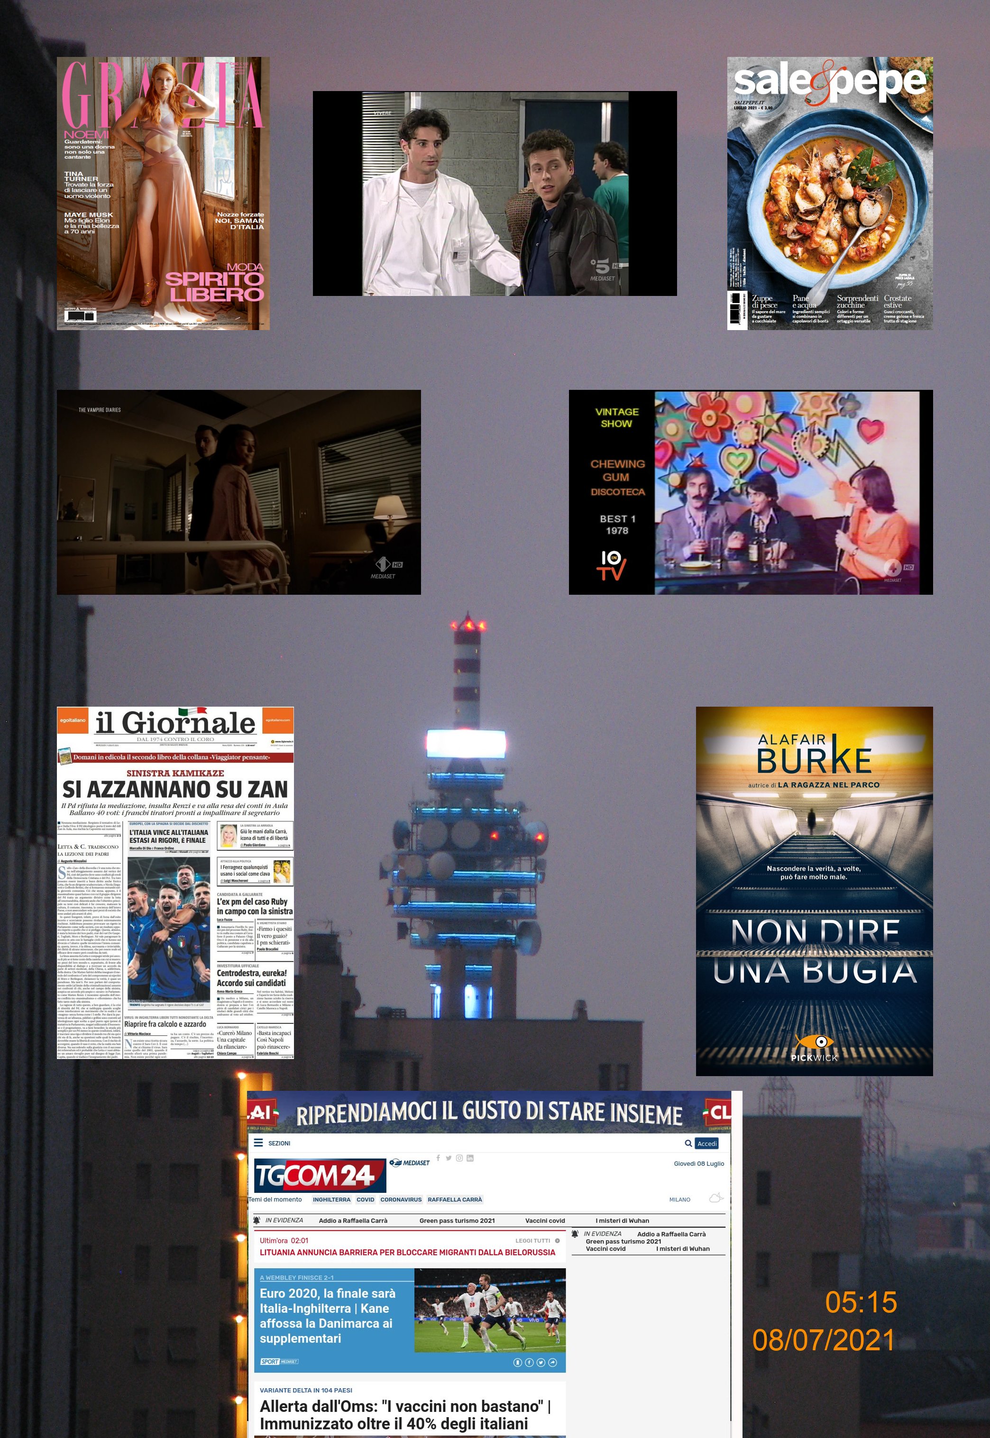
Task: Open Lituania barriera migranti headline
Action: (x=407, y=1252)
